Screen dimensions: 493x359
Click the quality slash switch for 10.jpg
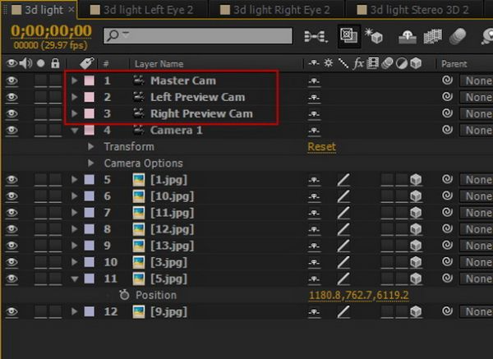pyautogui.click(x=343, y=196)
